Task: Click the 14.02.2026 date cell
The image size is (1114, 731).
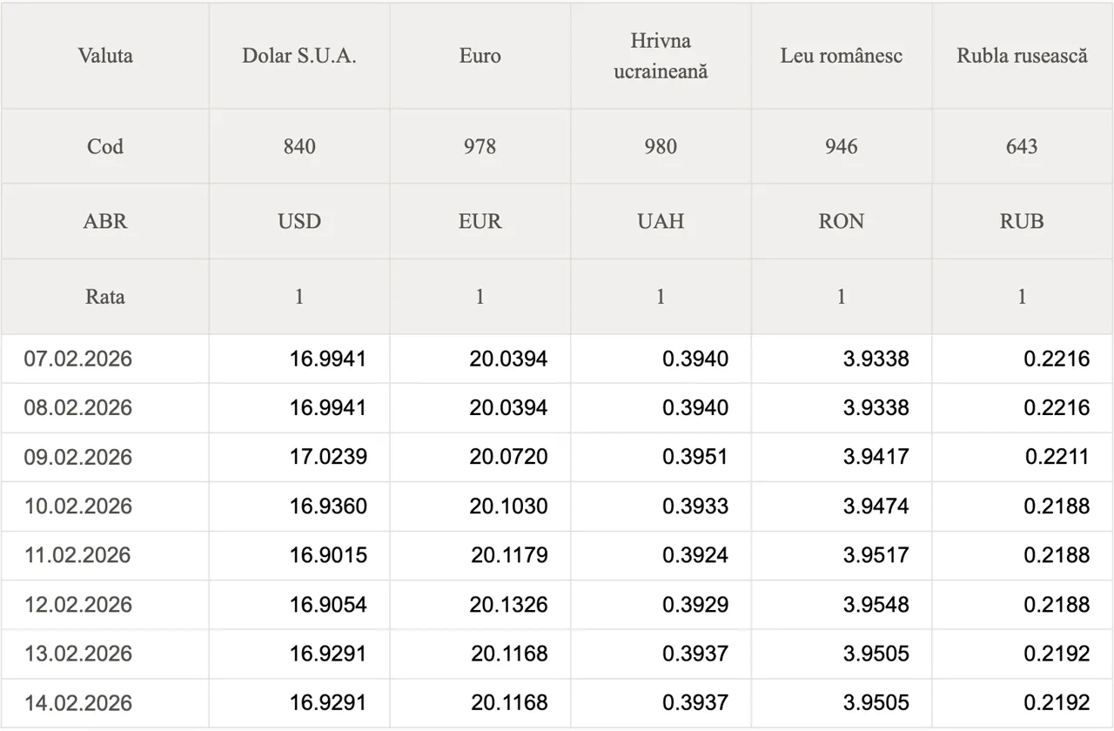Action: click(x=78, y=702)
